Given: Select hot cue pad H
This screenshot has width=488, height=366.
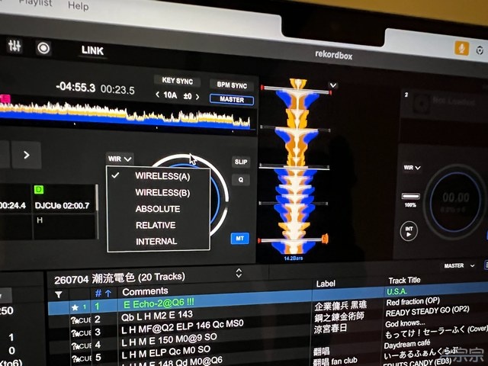Looking at the screenshot, I should click(39, 220).
